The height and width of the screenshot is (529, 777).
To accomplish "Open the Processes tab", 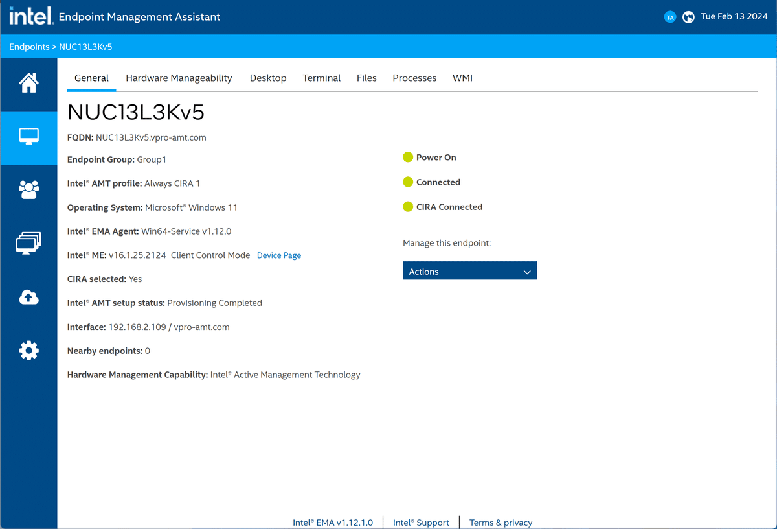I will [x=414, y=78].
